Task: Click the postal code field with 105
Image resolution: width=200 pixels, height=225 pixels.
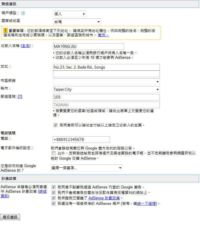Action: pos(106,97)
